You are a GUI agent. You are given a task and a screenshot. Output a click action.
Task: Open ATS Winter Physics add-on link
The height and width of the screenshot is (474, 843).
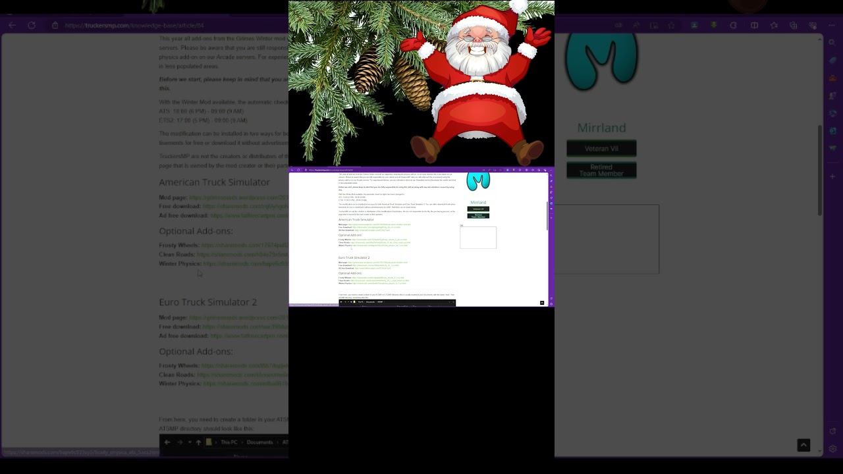pyautogui.click(x=380, y=246)
